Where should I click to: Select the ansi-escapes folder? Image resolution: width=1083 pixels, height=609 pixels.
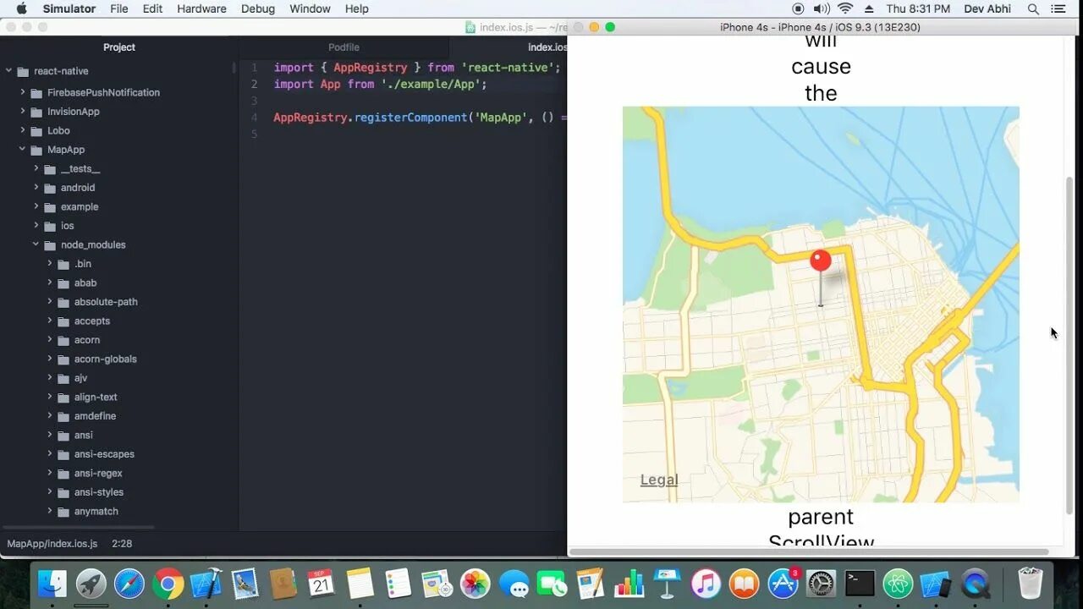point(104,454)
